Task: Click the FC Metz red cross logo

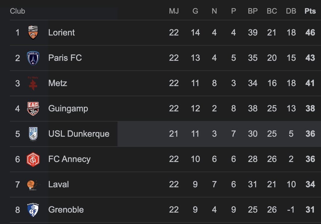Action: point(33,83)
